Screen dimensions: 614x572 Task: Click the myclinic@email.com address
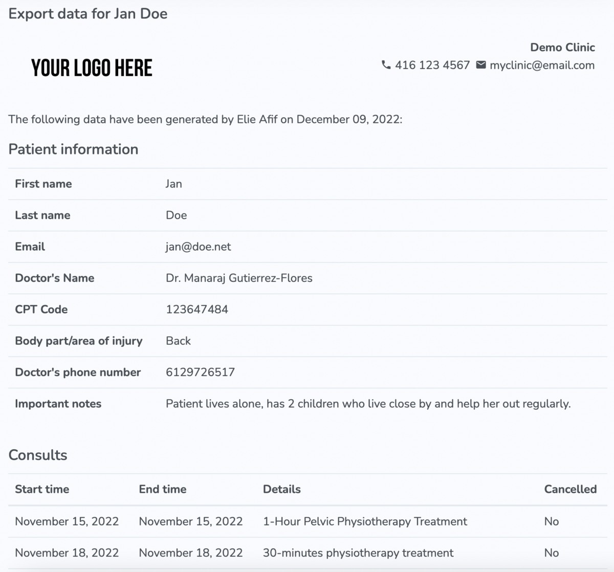click(542, 65)
